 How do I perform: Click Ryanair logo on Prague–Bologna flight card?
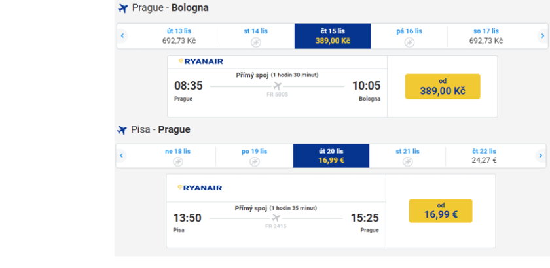click(x=201, y=62)
